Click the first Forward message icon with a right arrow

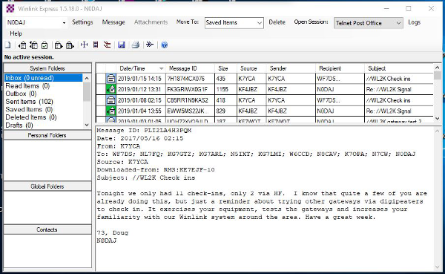(59, 45)
